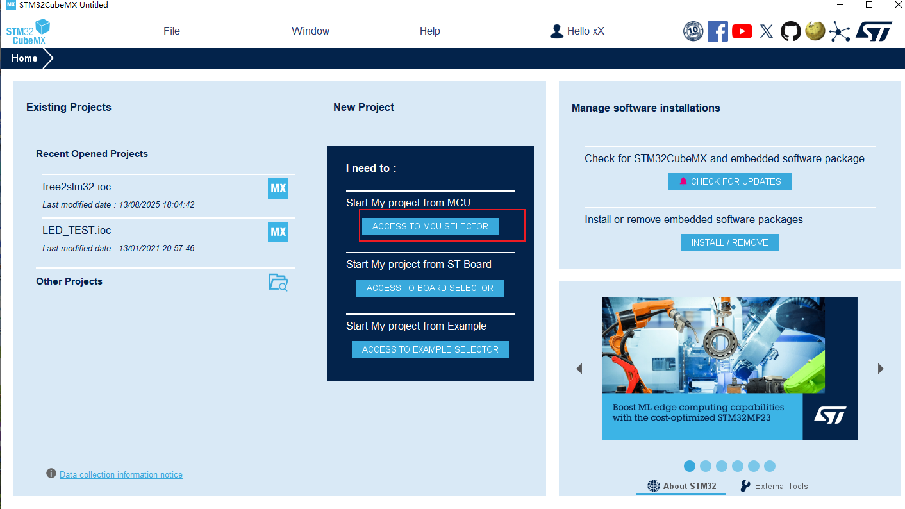Click ACCESS TO BOARD SELECTOR button
Viewport: 905px width, 509px height.
coord(430,288)
